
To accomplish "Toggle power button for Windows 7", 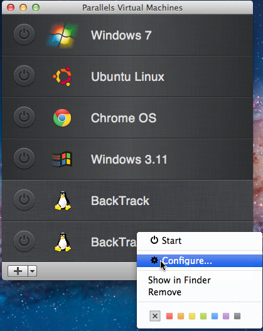I will 24,34.
